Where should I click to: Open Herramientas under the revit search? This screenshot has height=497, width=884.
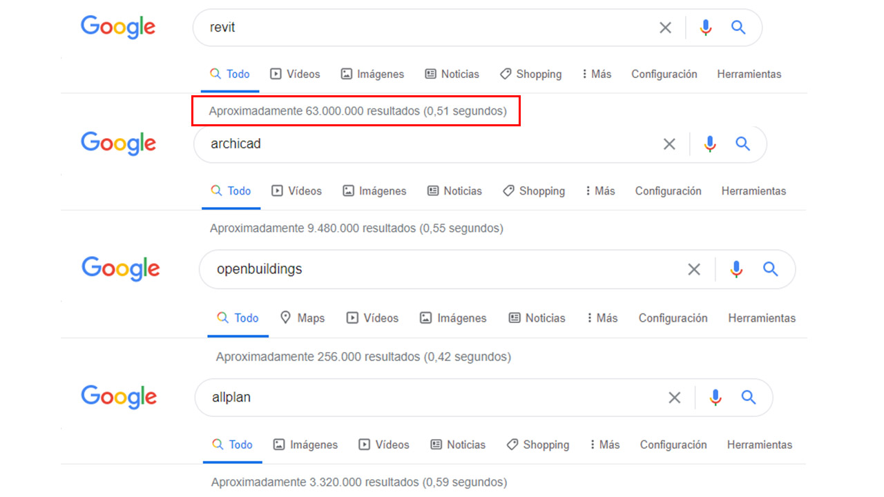click(x=749, y=74)
